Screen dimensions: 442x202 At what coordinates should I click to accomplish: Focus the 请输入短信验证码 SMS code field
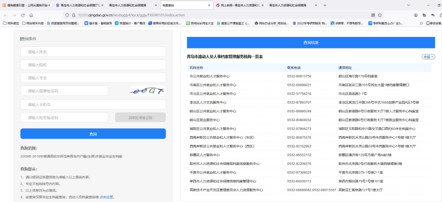[64, 117]
